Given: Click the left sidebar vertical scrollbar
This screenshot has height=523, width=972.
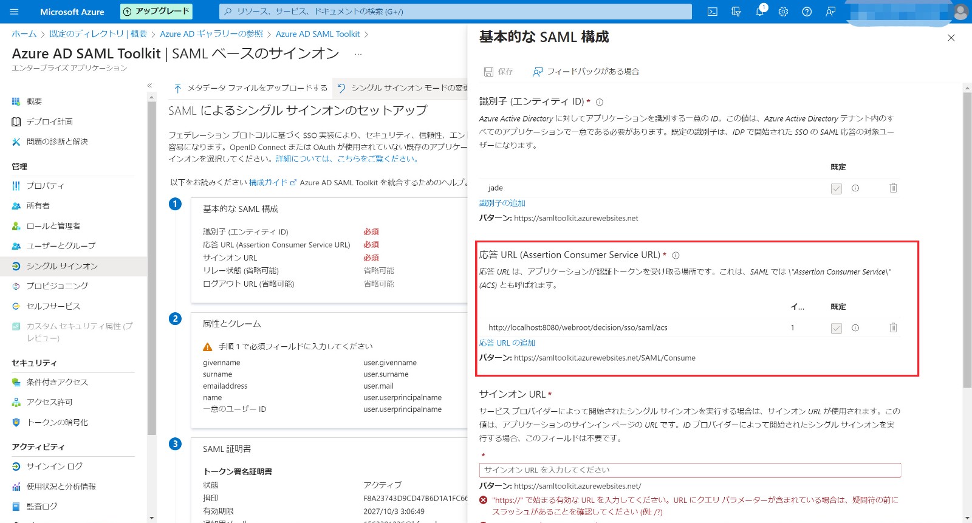Looking at the screenshot, I should 151,267.
